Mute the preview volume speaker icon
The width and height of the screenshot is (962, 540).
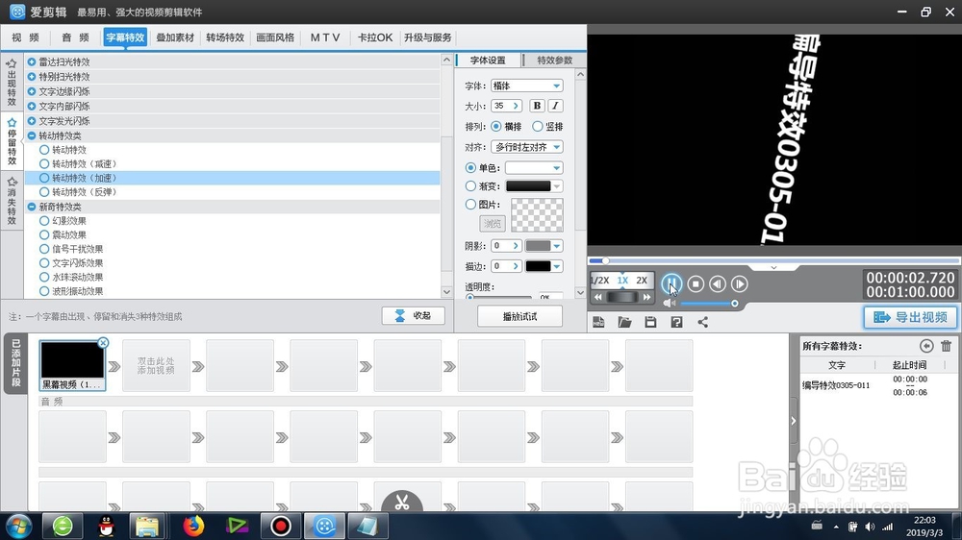[670, 304]
